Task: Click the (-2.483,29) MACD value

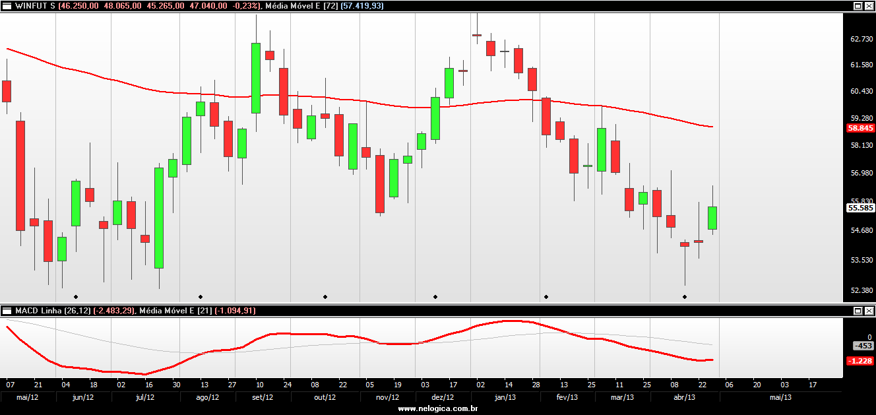Action: [113, 310]
